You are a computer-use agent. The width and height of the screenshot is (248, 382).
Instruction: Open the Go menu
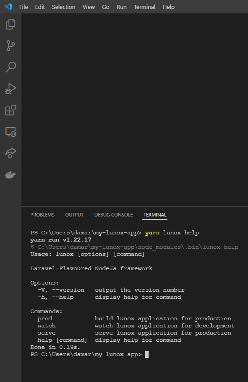[105, 7]
